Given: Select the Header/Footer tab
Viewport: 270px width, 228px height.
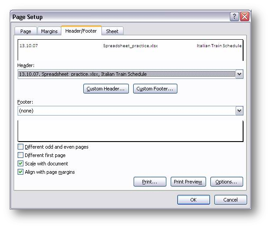Looking at the screenshot, I should tap(81, 31).
